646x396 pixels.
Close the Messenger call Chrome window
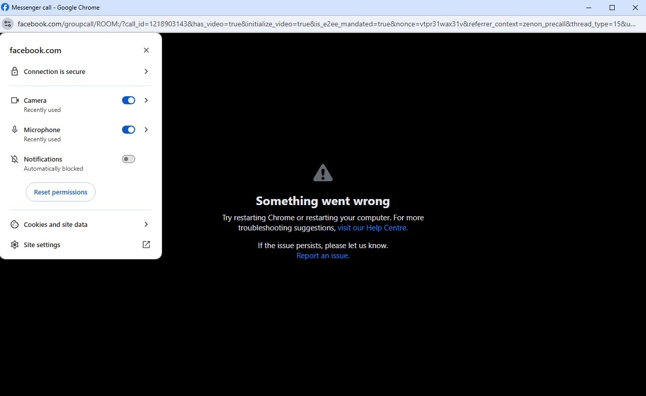coord(635,8)
